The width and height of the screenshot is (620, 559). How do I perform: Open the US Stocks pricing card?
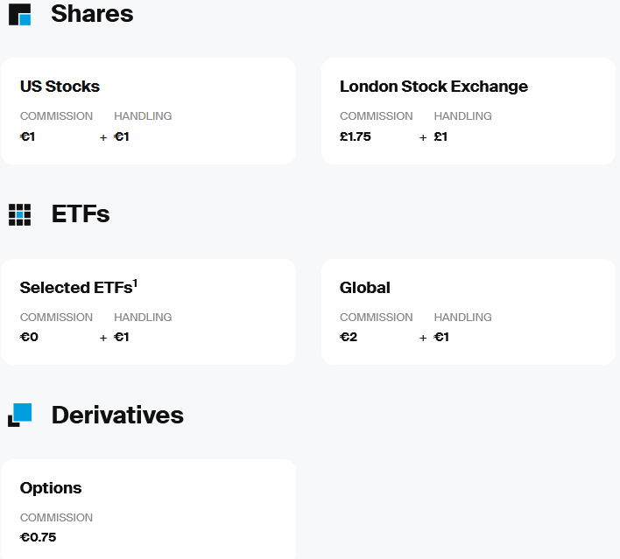[x=148, y=111]
